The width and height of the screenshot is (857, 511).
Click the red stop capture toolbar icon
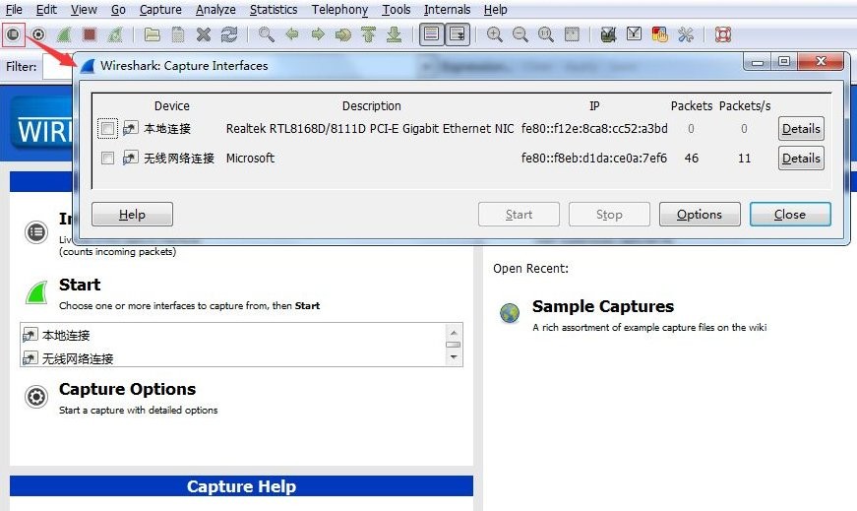click(90, 34)
